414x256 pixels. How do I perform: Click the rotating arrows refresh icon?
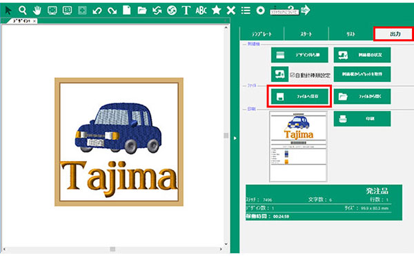click(157, 10)
